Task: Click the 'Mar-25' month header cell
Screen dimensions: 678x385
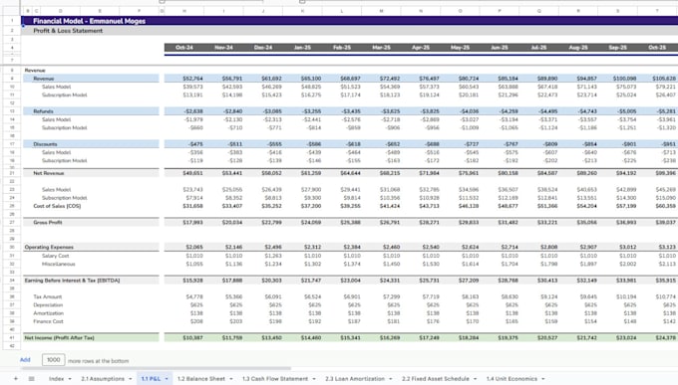Action: pos(381,48)
